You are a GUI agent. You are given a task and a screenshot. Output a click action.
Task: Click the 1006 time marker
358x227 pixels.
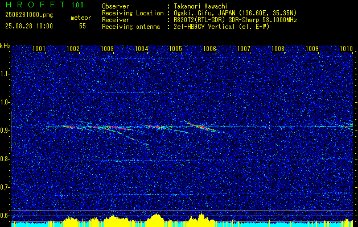[209, 48]
